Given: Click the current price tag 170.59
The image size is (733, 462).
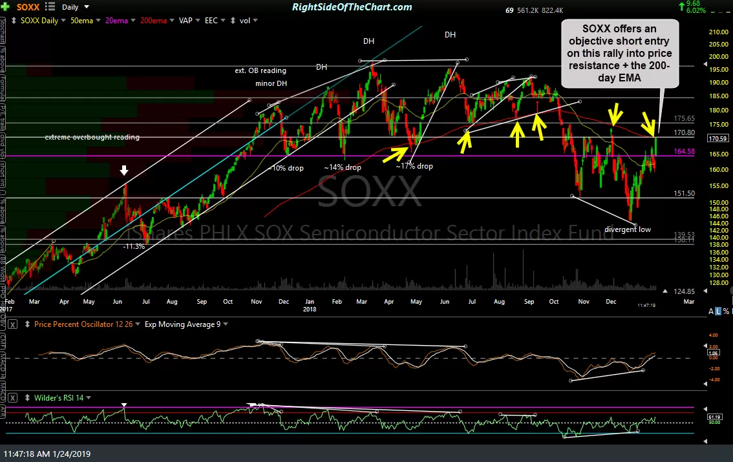Looking at the screenshot, I should (717, 138).
